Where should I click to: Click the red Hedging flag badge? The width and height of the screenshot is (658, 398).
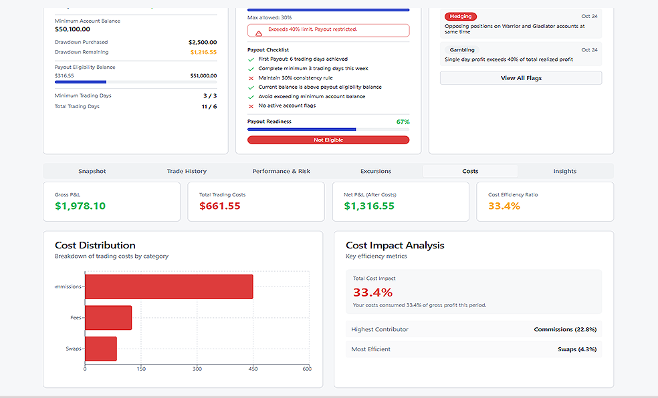[x=460, y=16]
